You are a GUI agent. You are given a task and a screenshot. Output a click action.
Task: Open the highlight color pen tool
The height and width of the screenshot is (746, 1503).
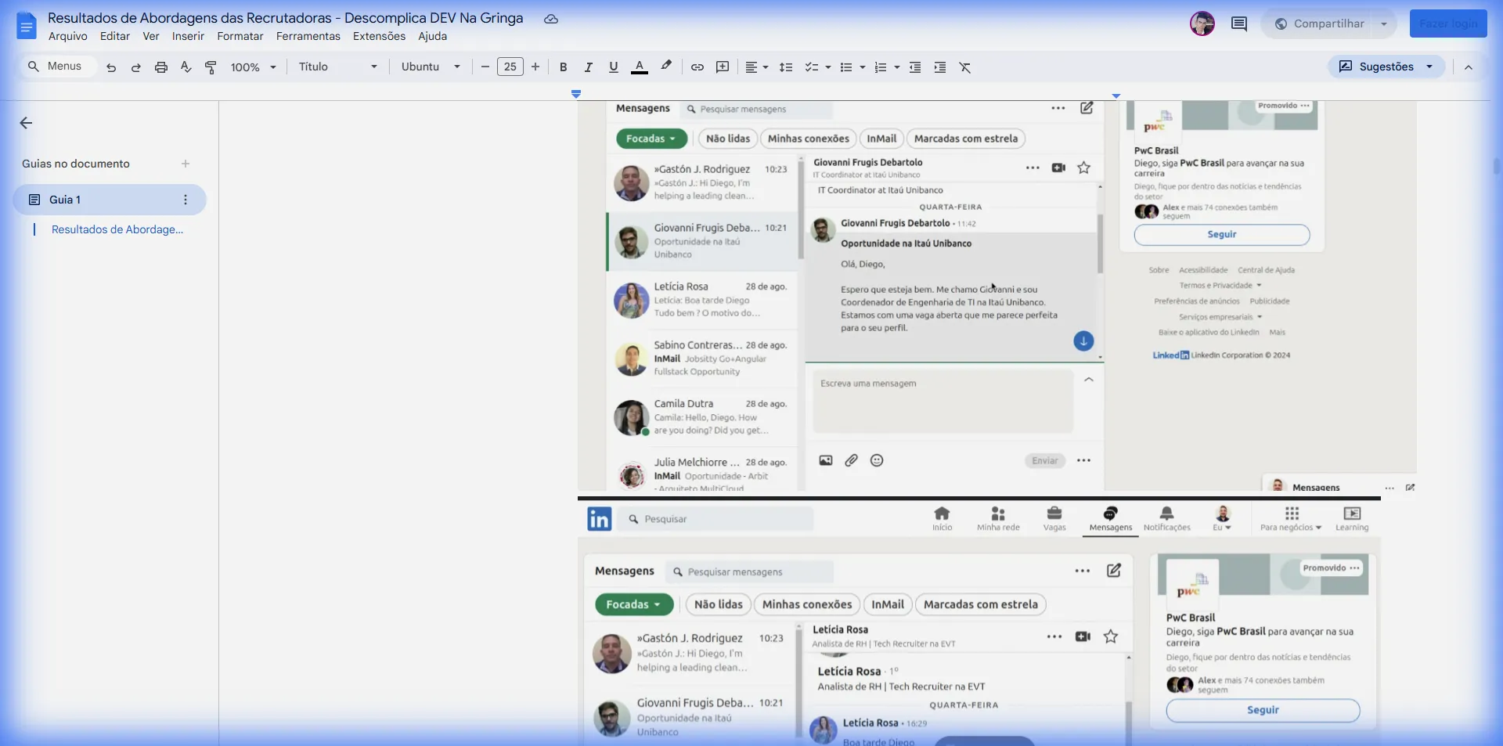tap(666, 67)
